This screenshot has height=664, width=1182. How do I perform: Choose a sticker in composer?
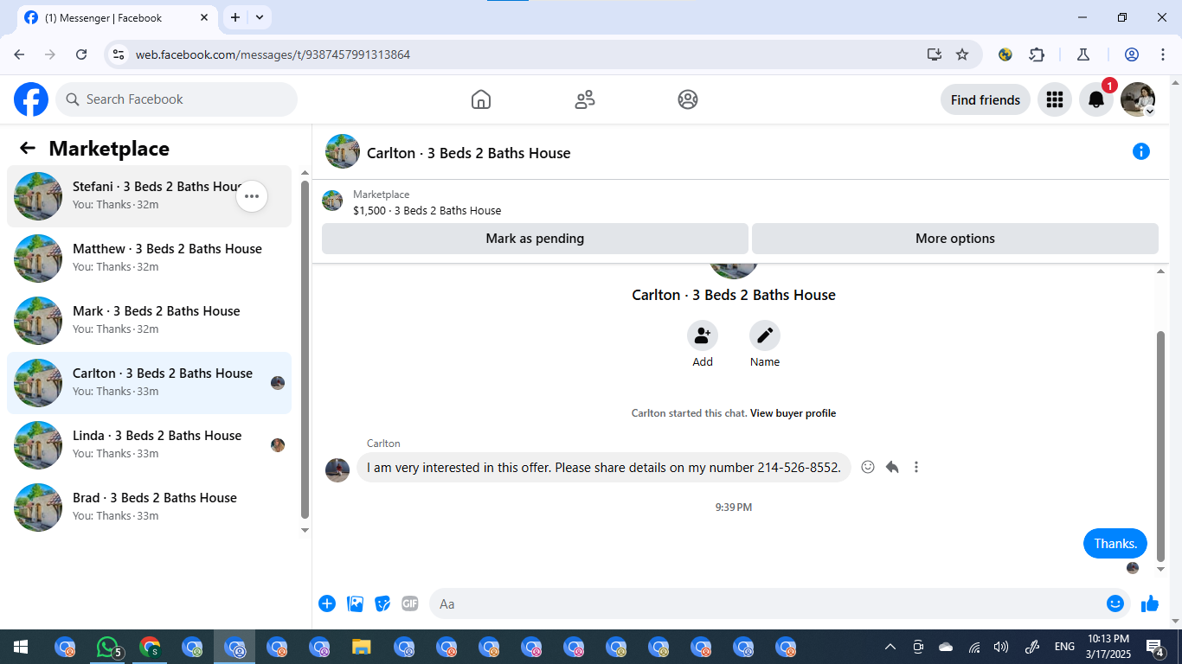coord(382,603)
